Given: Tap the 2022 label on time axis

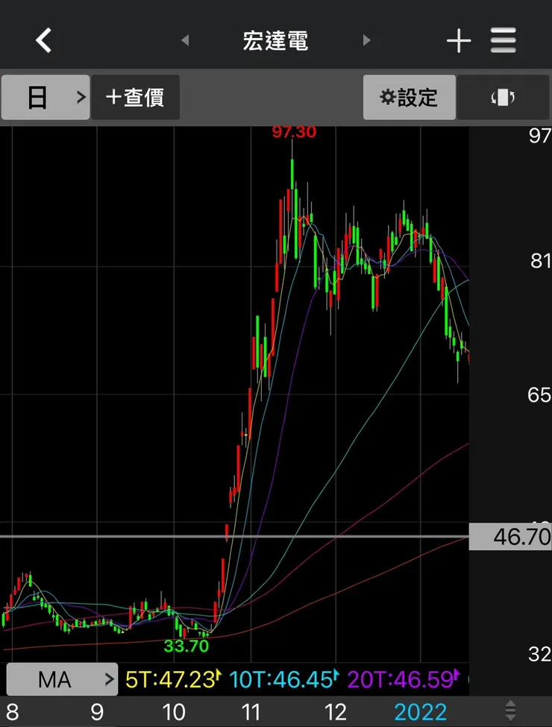Looking at the screenshot, I should click(x=420, y=712).
